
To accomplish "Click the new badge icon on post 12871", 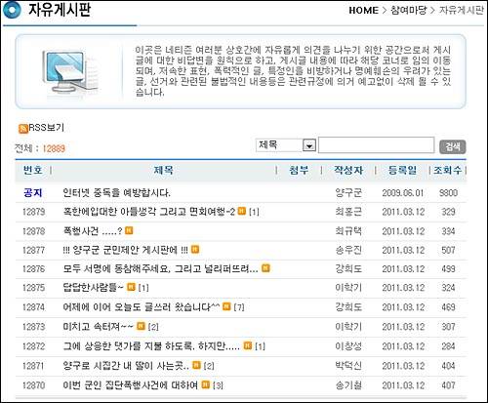I will point(196,365).
